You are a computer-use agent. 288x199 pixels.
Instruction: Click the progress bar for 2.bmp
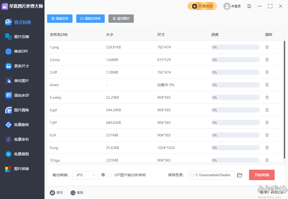click(x=235, y=60)
